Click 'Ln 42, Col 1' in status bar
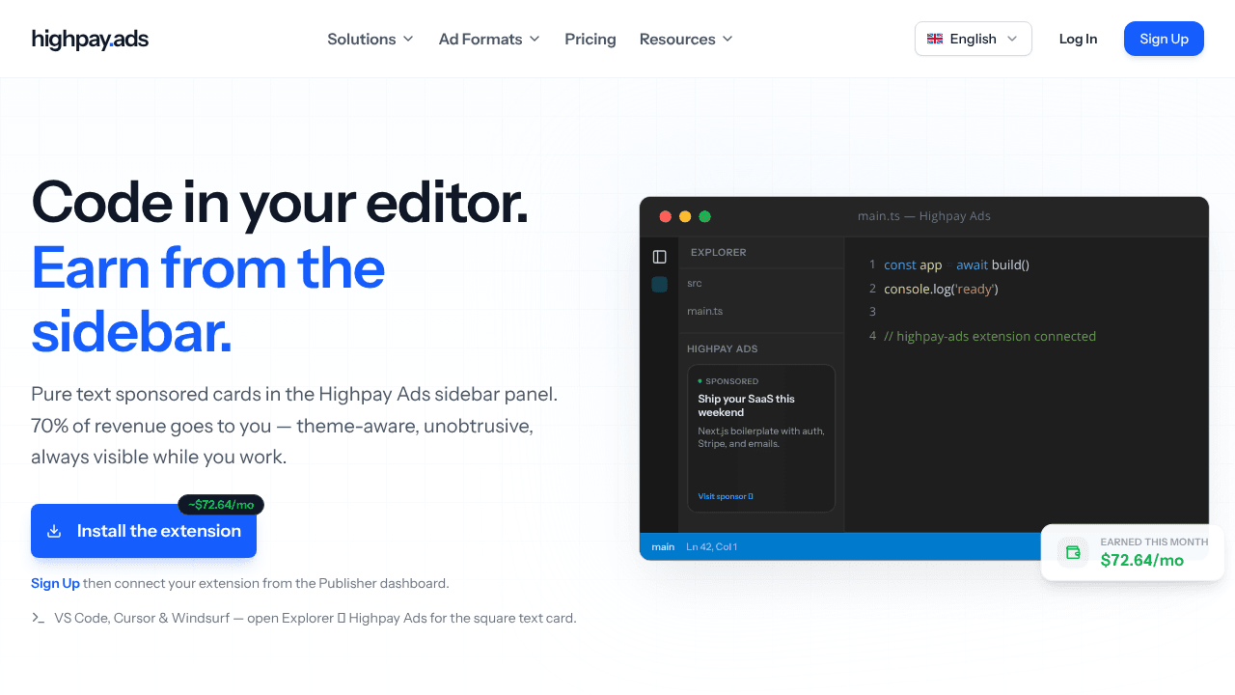The height and width of the screenshot is (695, 1235). 712,547
